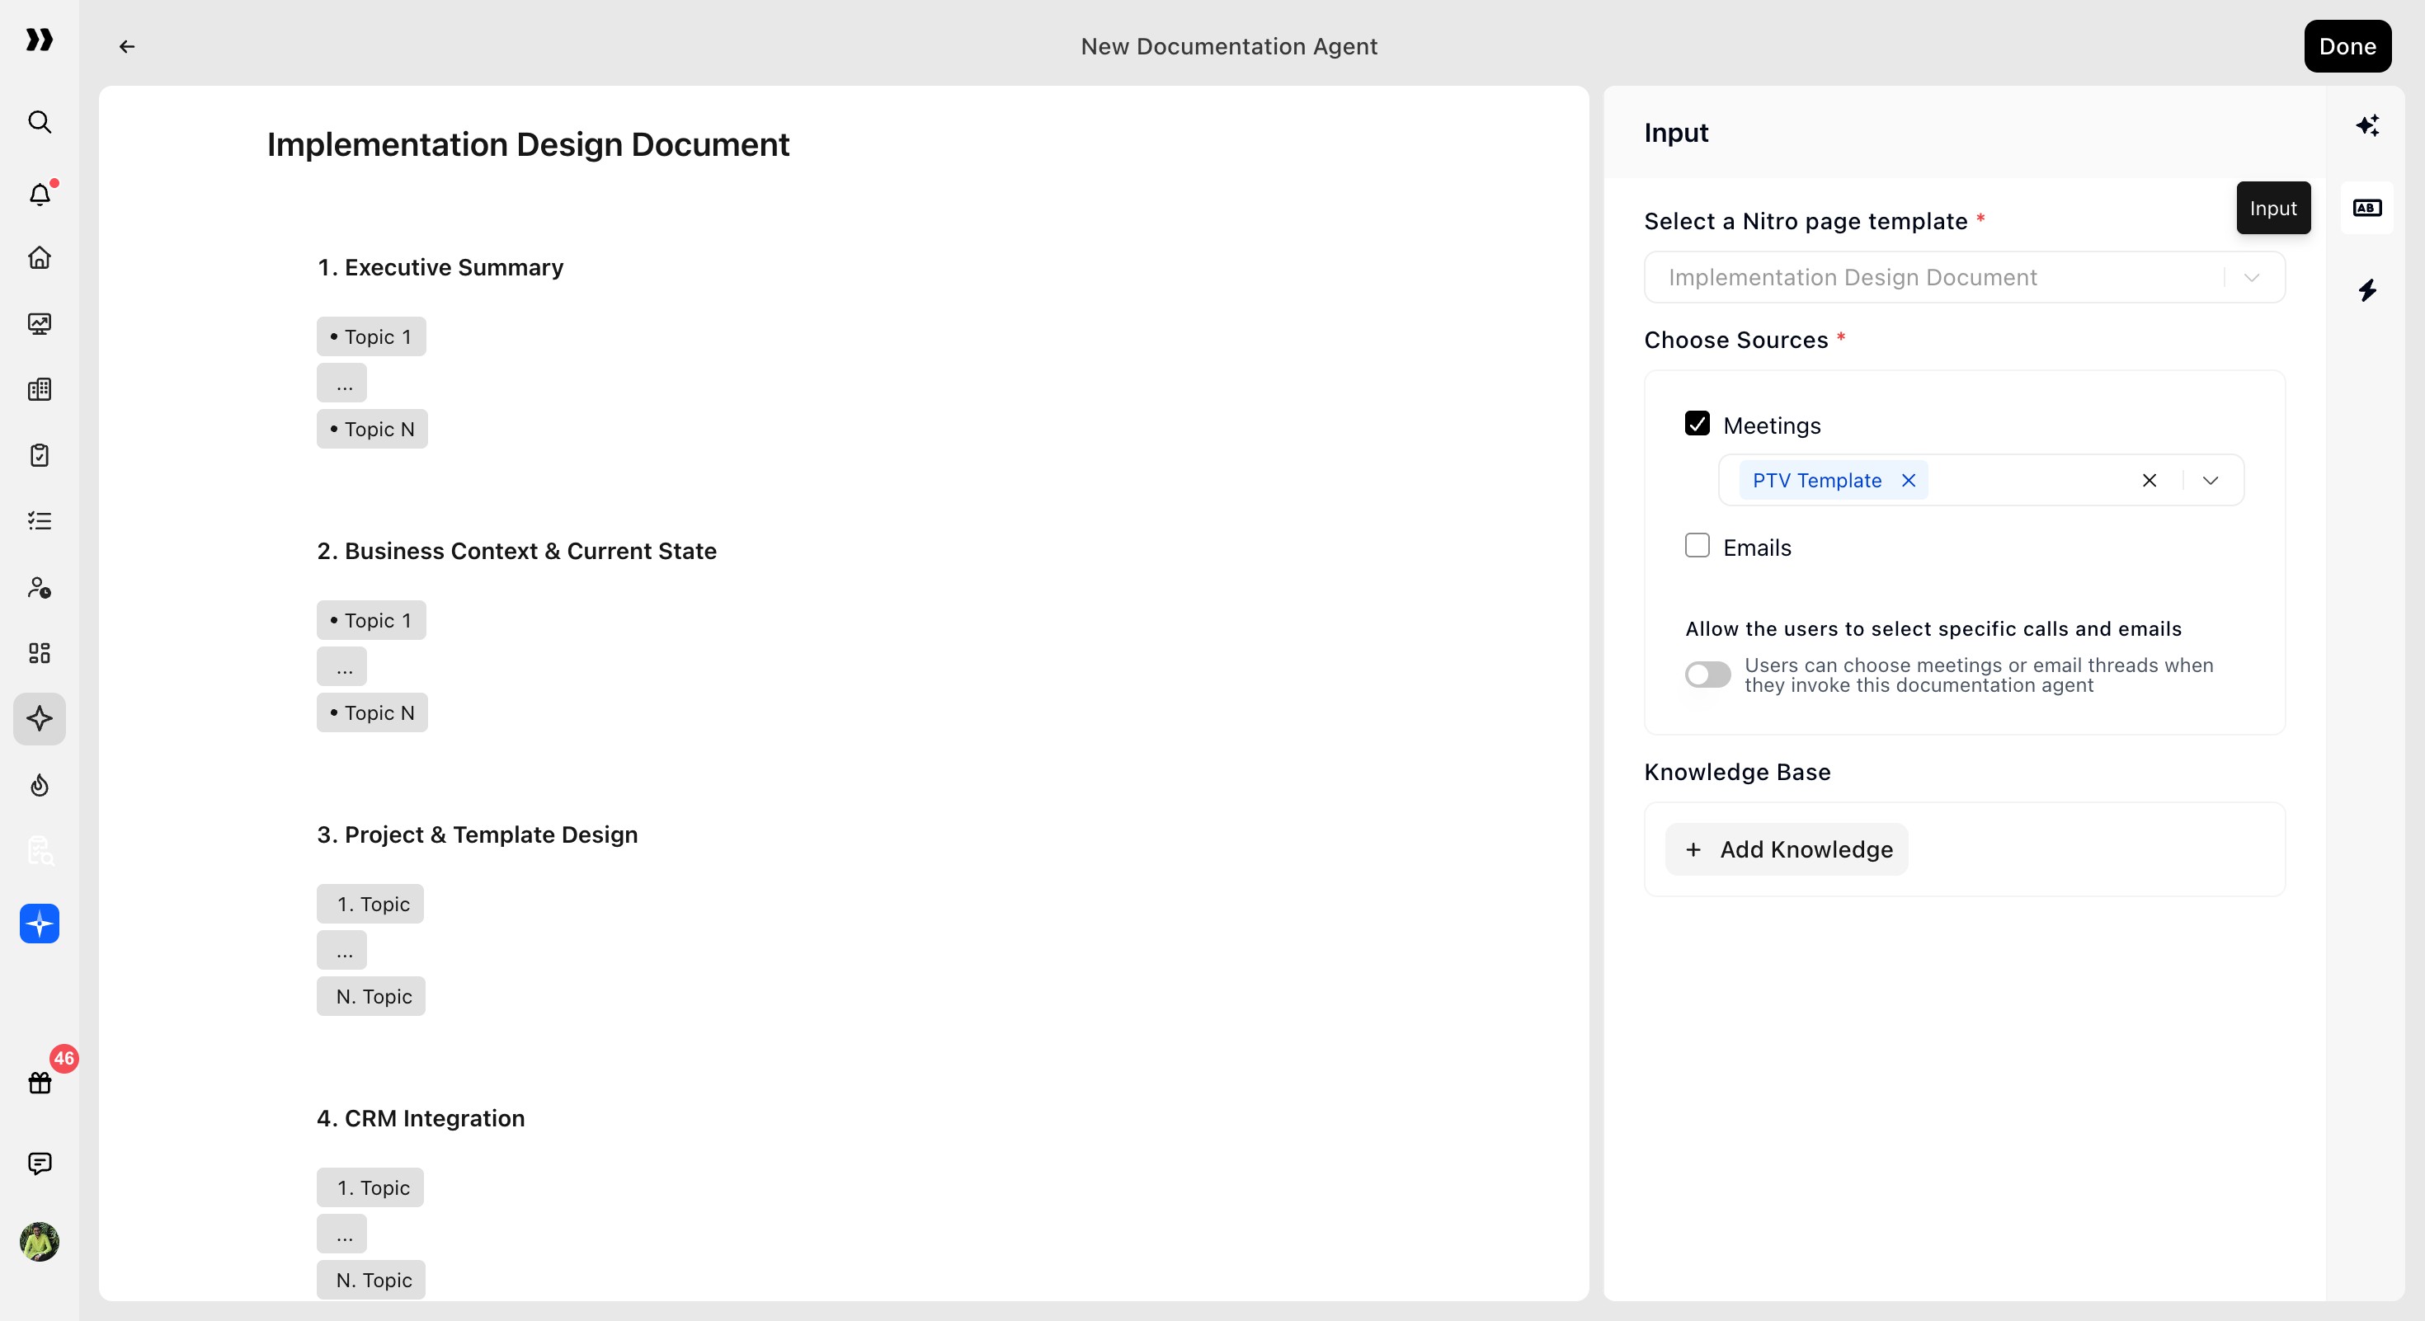Select 'Topic N' under Executive Summary

[372, 429]
